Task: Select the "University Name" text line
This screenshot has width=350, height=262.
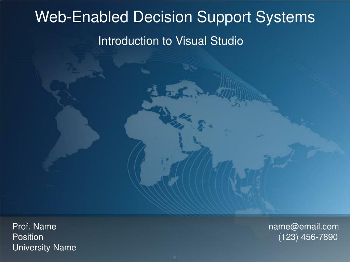Action: 44,248
